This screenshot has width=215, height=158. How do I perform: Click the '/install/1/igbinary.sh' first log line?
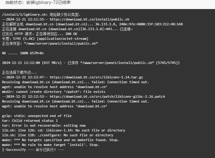point(41,14)
